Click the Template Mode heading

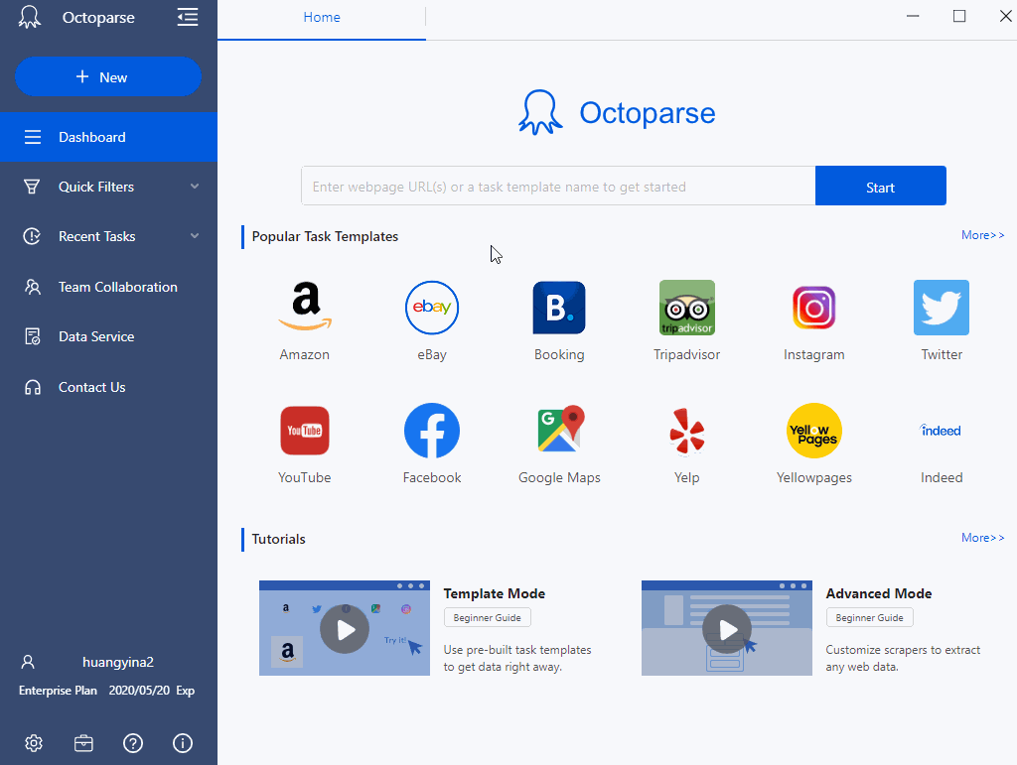click(495, 593)
